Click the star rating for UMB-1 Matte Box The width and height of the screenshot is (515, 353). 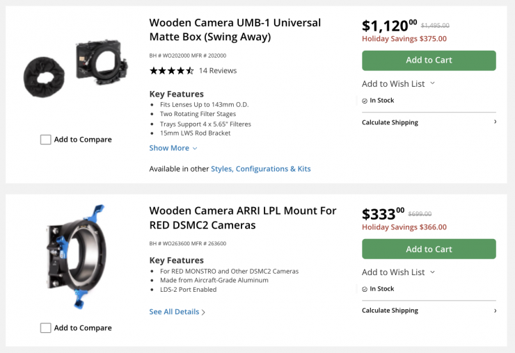171,71
